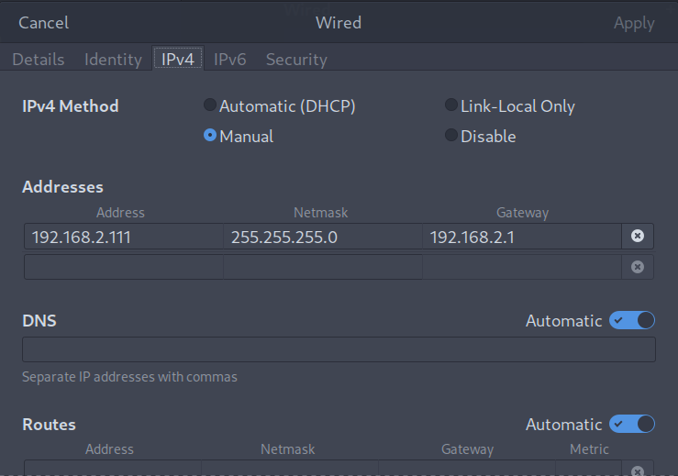This screenshot has height=476, width=678.
Task: Click the Apply button
Action: point(634,23)
